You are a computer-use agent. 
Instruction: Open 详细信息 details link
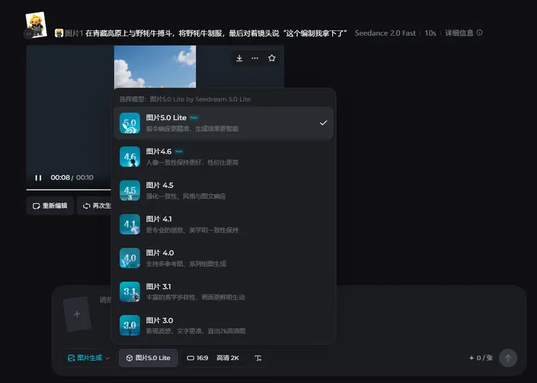click(x=459, y=33)
